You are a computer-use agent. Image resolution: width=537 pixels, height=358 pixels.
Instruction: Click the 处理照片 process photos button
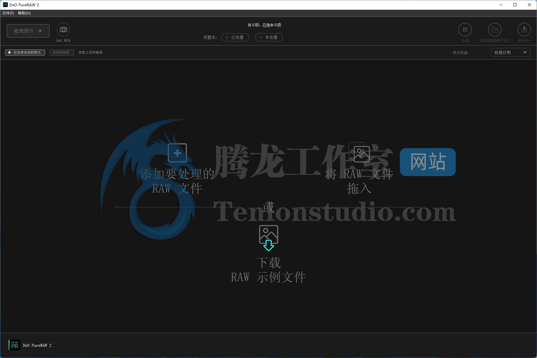tap(28, 31)
